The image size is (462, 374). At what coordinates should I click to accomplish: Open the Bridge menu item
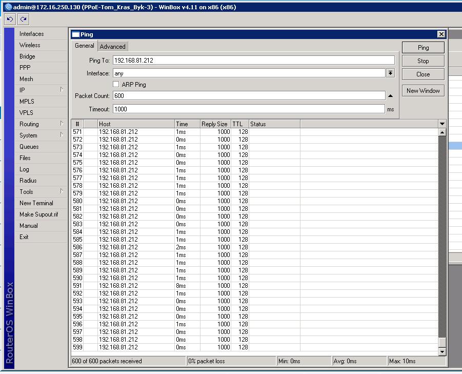click(x=41, y=56)
